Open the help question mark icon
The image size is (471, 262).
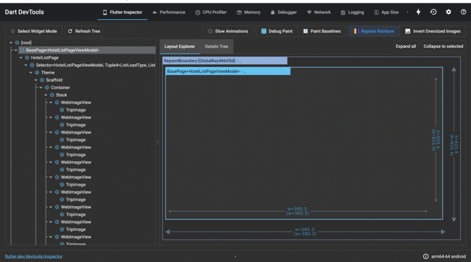coord(464,12)
